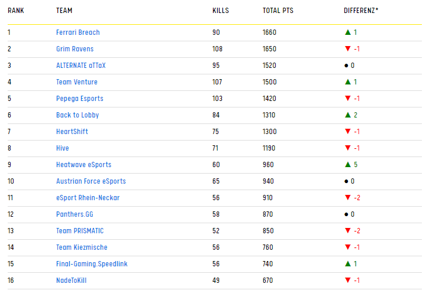429x300 pixels.
Task: Open the Hive team link
Action: coord(62,148)
